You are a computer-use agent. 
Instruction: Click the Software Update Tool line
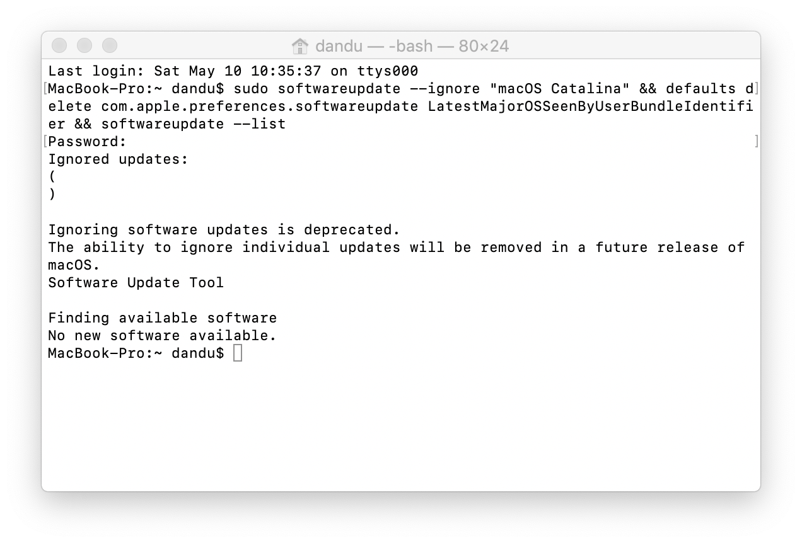pos(136,282)
